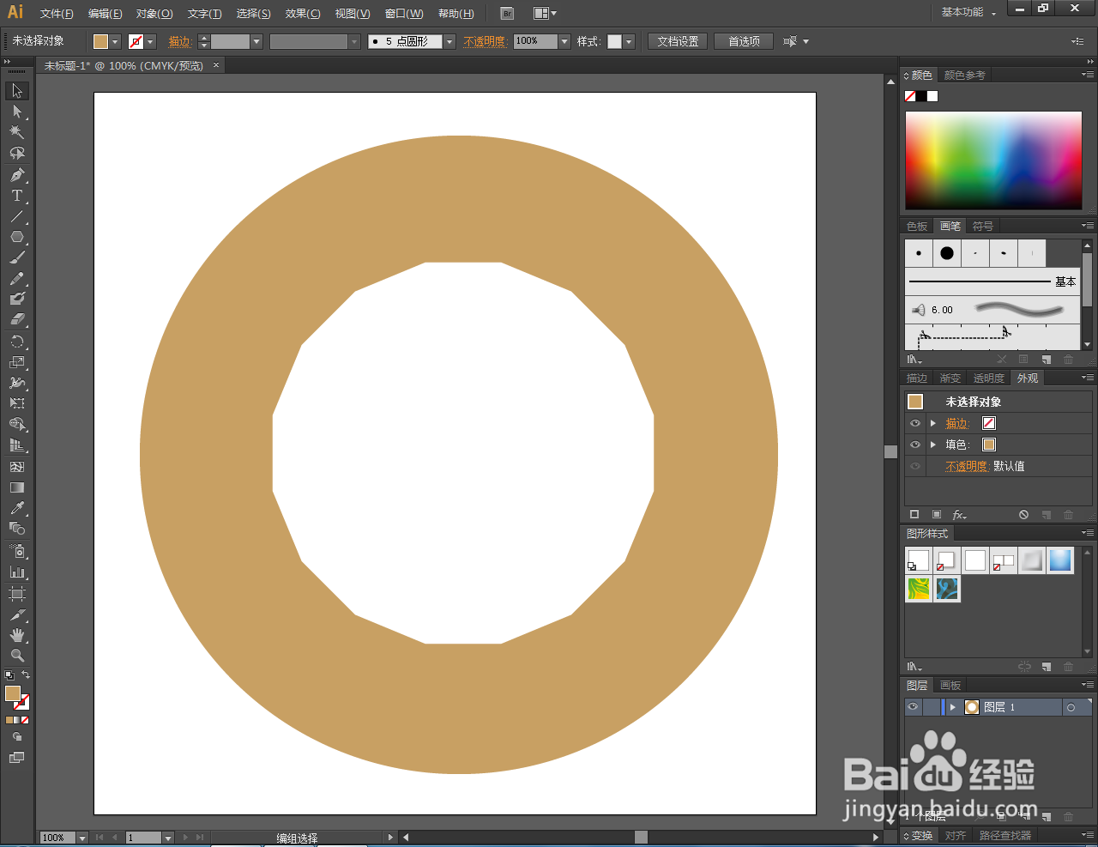Select the Scale tool
Screen dimensions: 1098x847
pos(17,362)
